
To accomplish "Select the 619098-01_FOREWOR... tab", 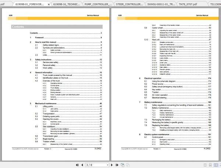I will click(29, 4).
